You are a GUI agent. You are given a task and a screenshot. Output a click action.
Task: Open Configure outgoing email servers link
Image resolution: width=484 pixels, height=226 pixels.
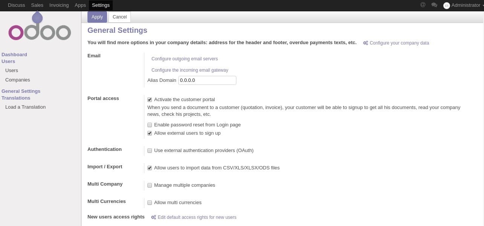click(x=185, y=59)
